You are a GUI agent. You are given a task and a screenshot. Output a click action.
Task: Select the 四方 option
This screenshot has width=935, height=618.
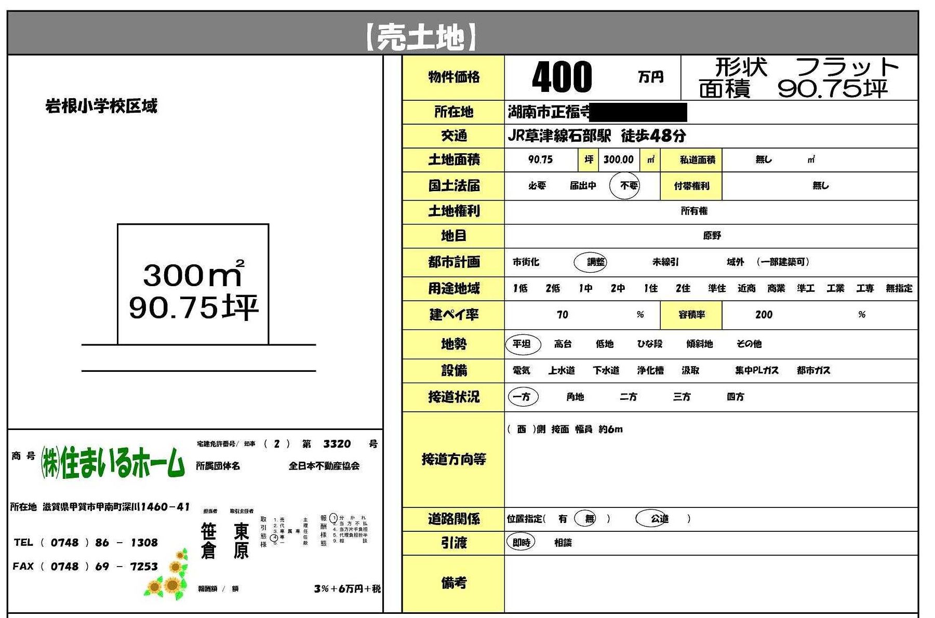[x=735, y=397]
